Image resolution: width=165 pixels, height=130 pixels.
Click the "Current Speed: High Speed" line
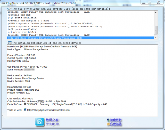[21, 58]
